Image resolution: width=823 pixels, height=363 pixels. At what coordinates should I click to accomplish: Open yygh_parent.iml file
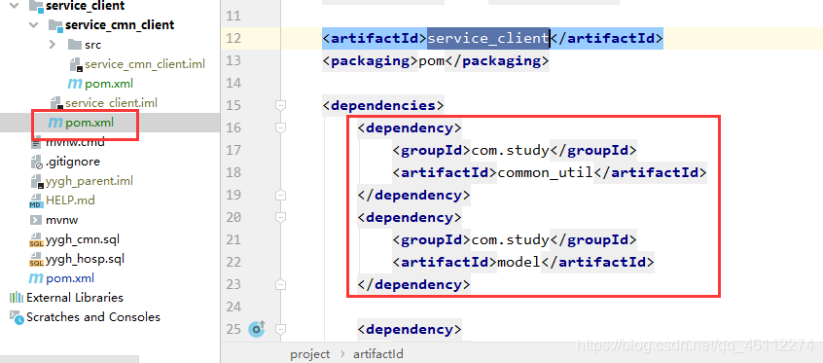89,181
